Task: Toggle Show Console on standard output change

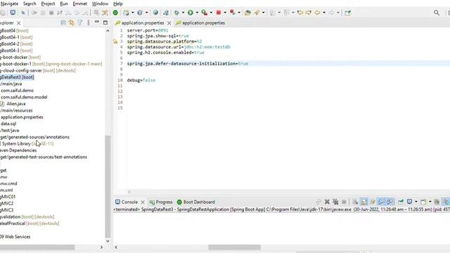Action: coord(381,202)
